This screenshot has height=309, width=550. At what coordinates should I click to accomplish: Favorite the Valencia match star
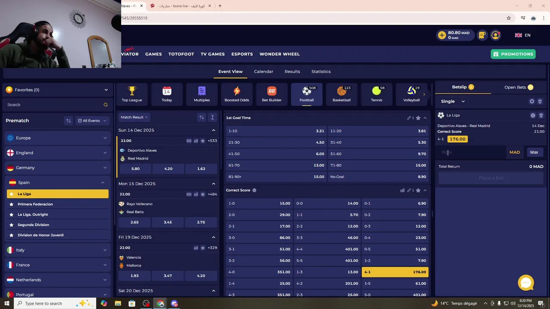point(203,248)
